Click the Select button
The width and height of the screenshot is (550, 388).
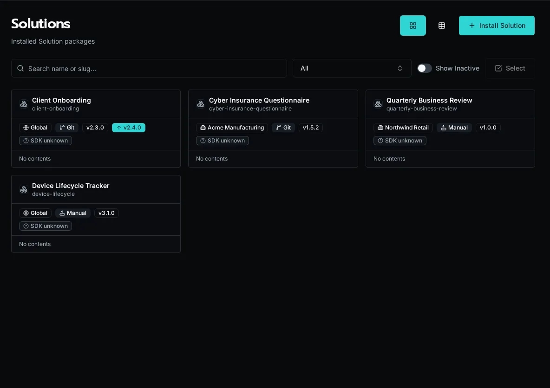coord(510,68)
